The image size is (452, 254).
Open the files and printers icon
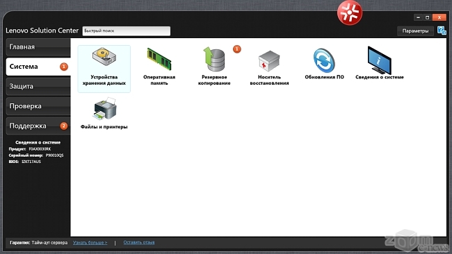[x=104, y=108]
